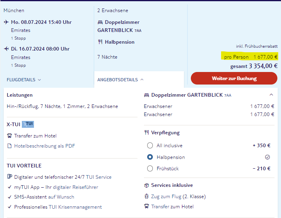Click 'inkl. Frühbucherrabatt' note
281x218 pixels.
[257, 46]
